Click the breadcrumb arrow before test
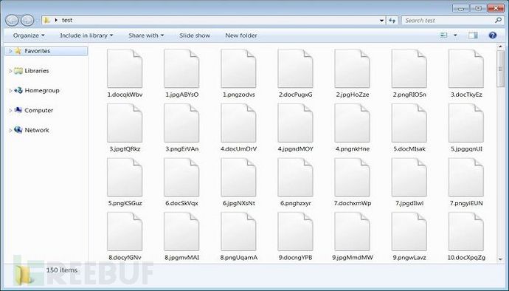Image resolution: width=509 pixels, height=291 pixels. [56, 20]
